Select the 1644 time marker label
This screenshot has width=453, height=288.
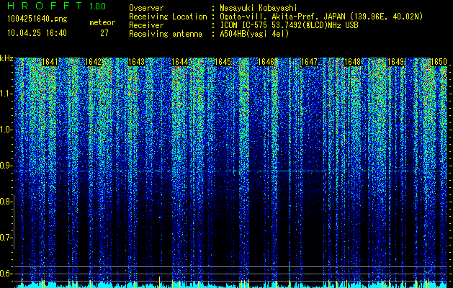click(x=180, y=62)
